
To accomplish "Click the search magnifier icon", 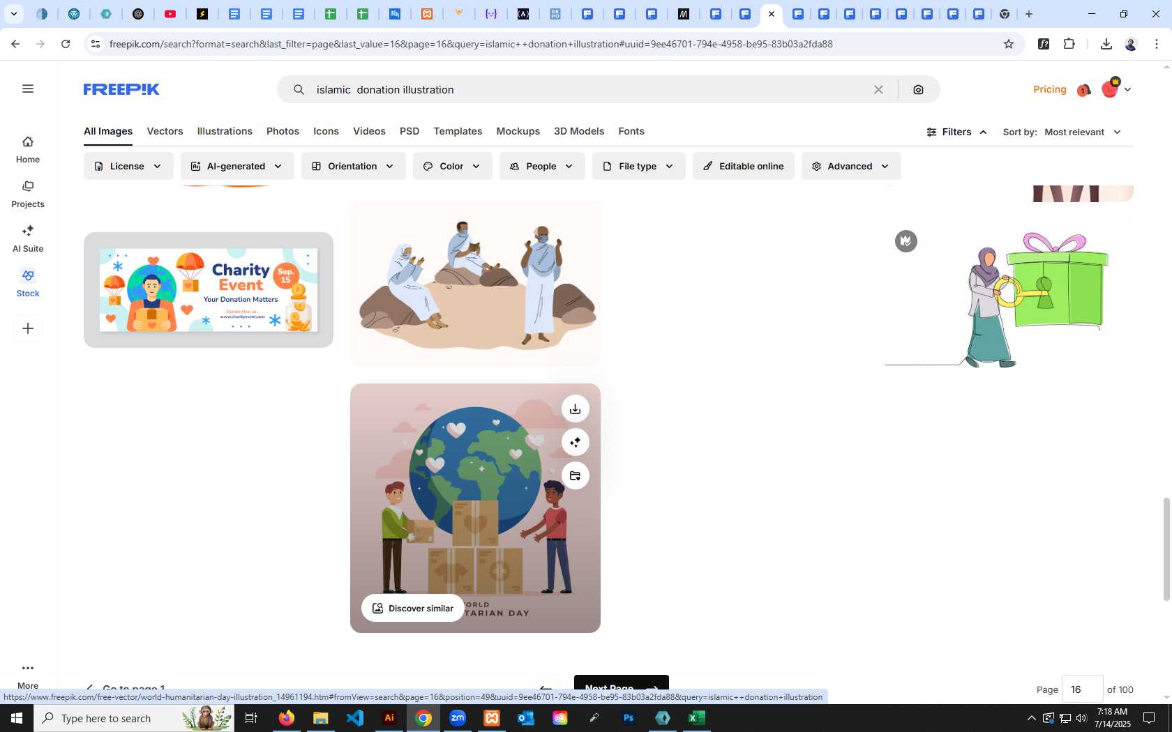I will [299, 89].
